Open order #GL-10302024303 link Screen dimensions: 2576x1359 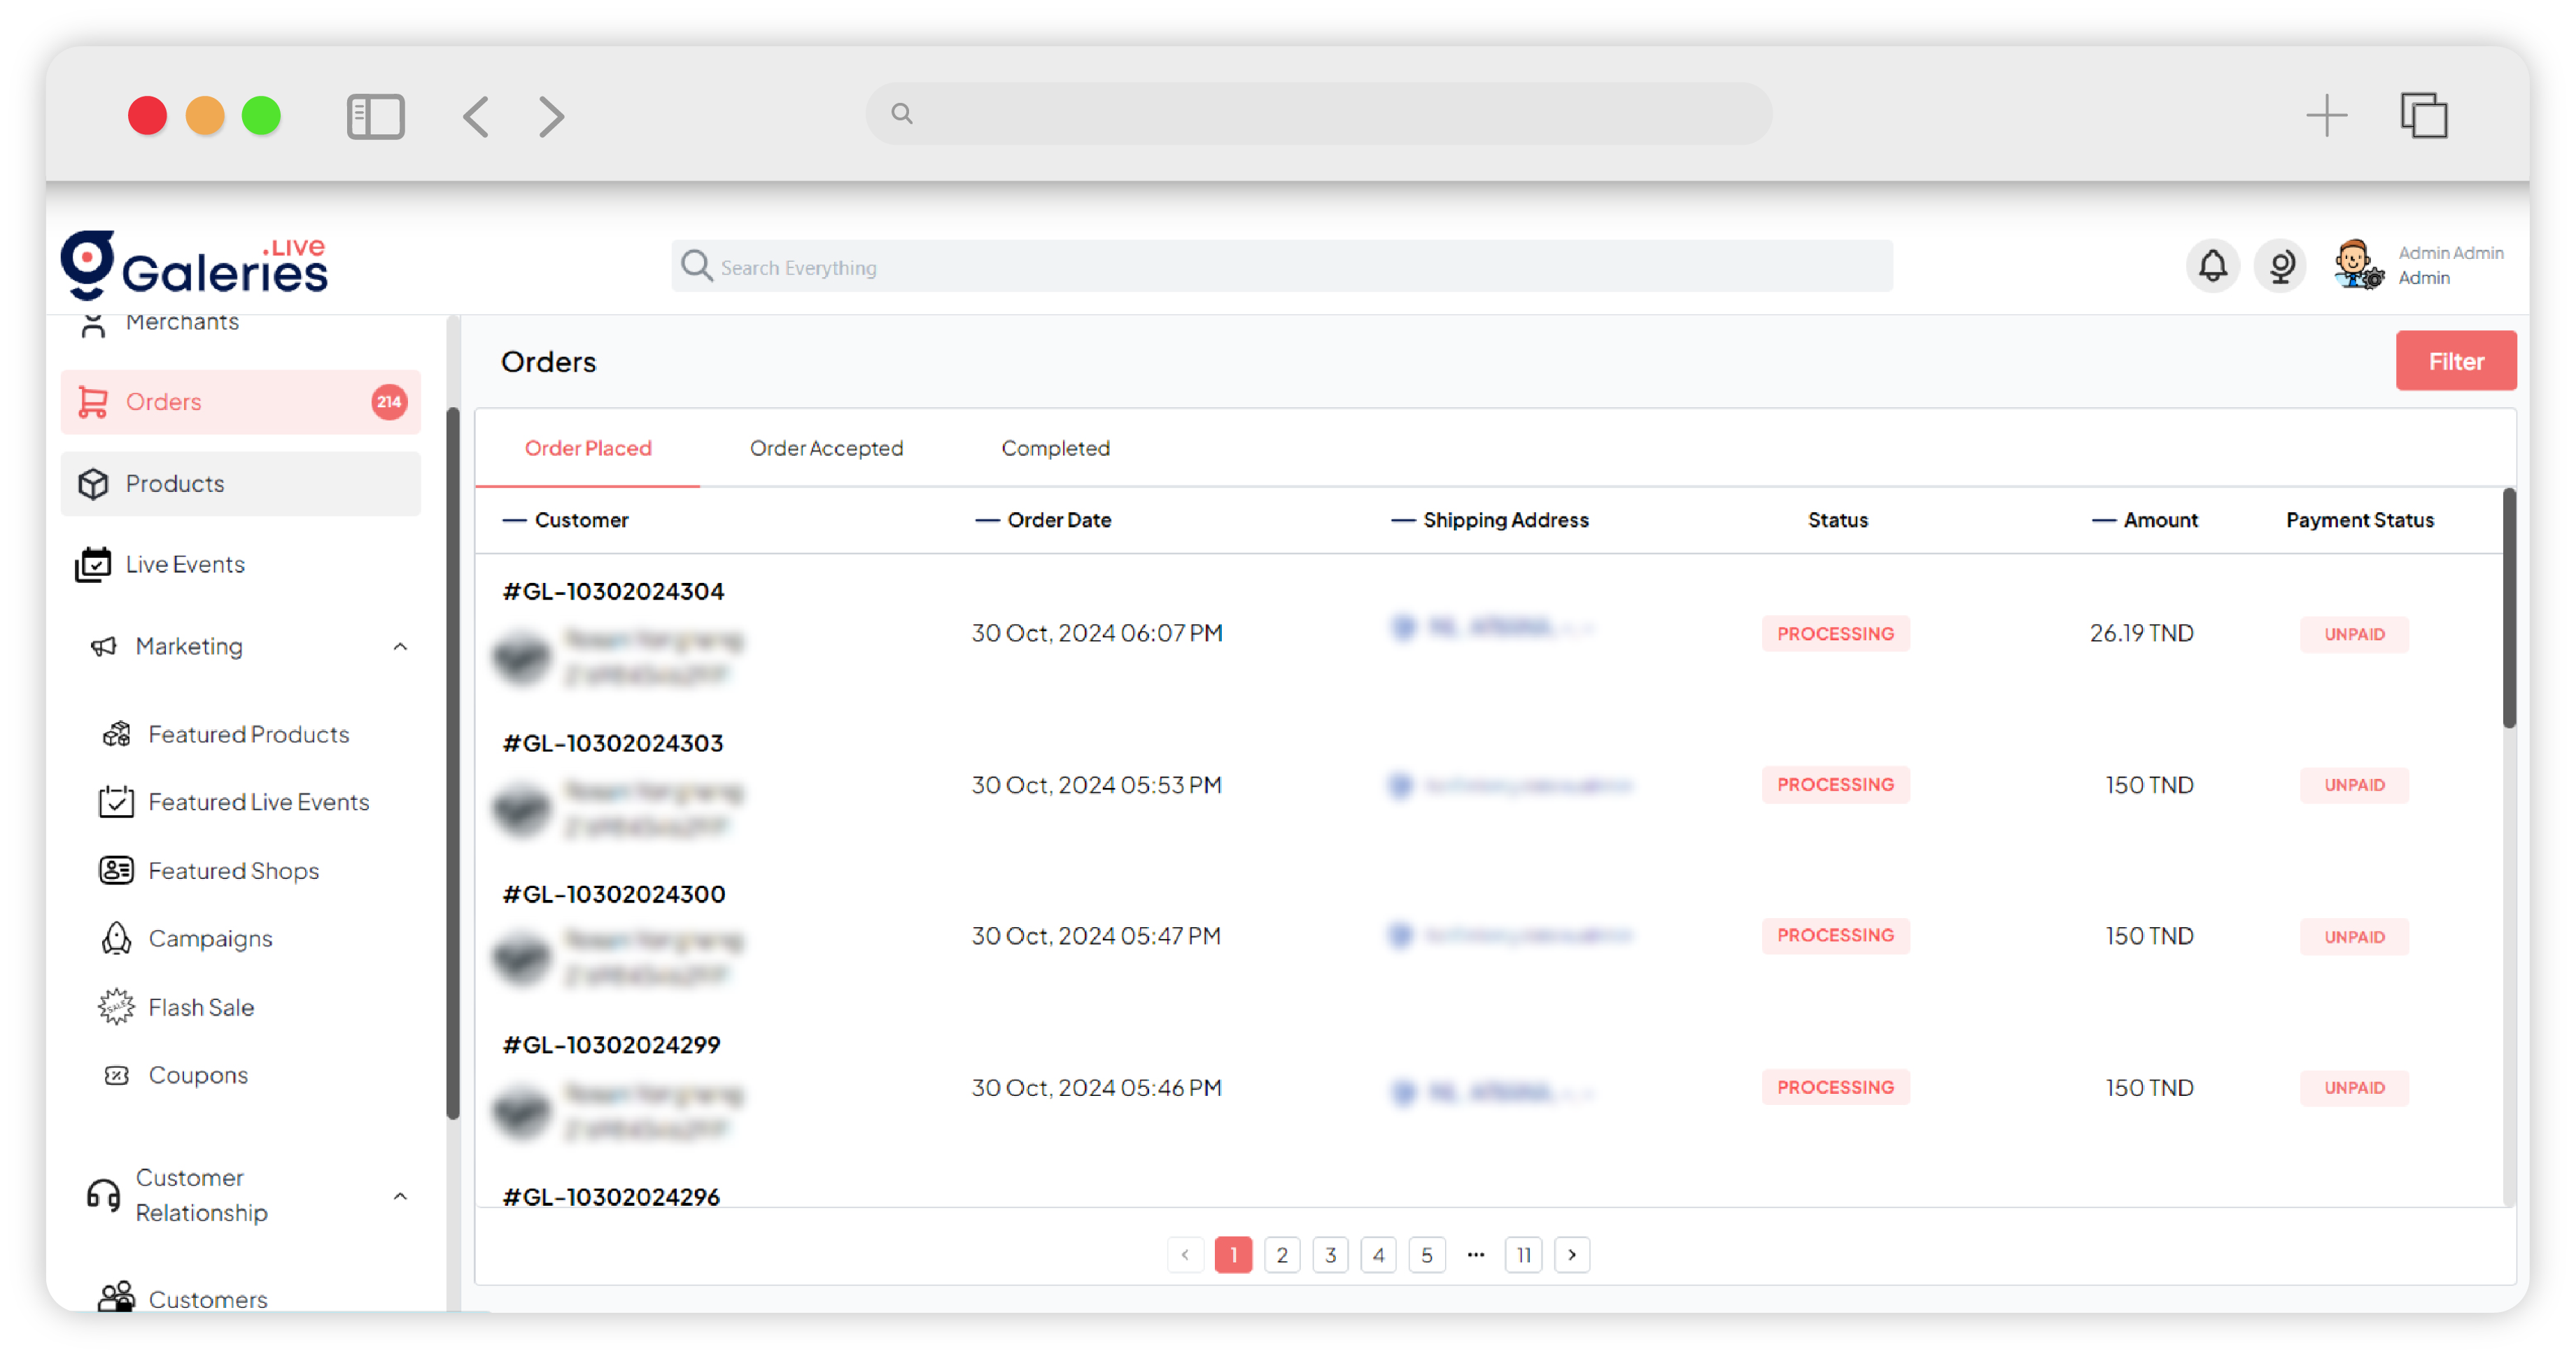pyautogui.click(x=612, y=743)
